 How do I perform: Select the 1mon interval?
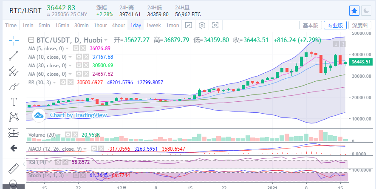tap(172, 25)
